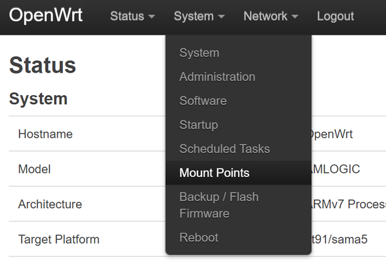Click the Hostname row label
Viewport: 386px width, 261px height.
(45, 134)
